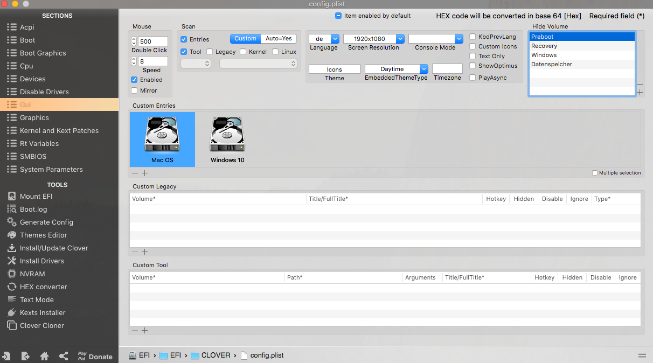
Task: Enable the Mirror mouse checkbox
Action: point(134,90)
